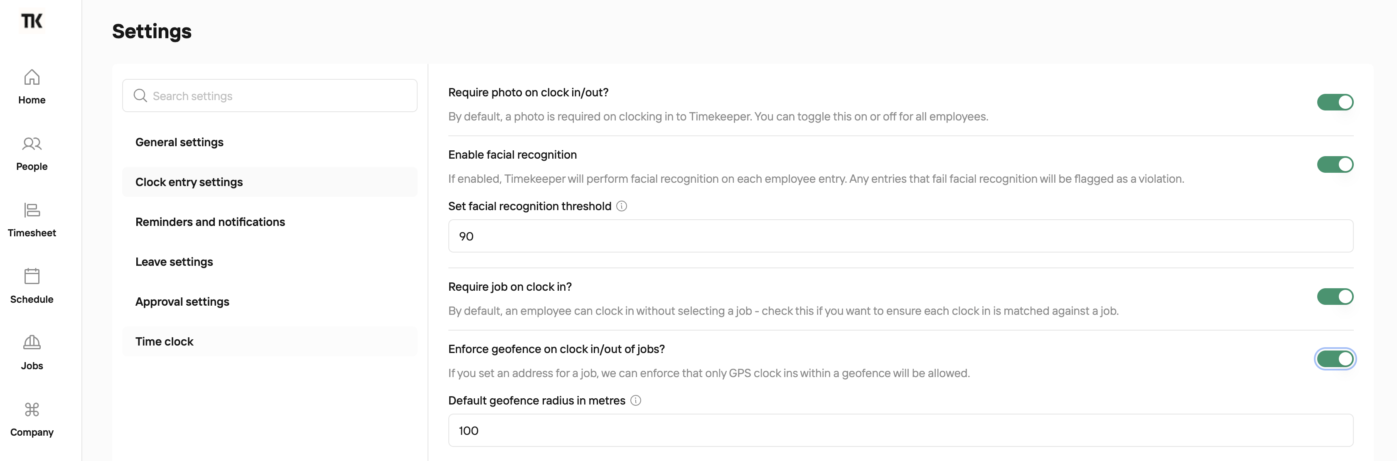Open the Timesheet icon in sidebar
Screen dimensions: 1397x461
32,210
